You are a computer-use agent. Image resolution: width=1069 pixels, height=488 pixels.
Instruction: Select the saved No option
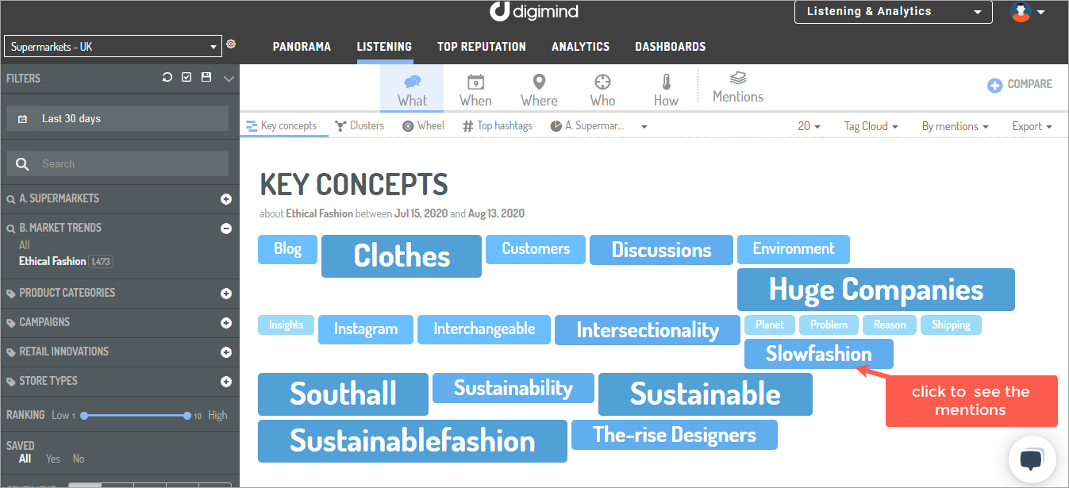coord(79,459)
